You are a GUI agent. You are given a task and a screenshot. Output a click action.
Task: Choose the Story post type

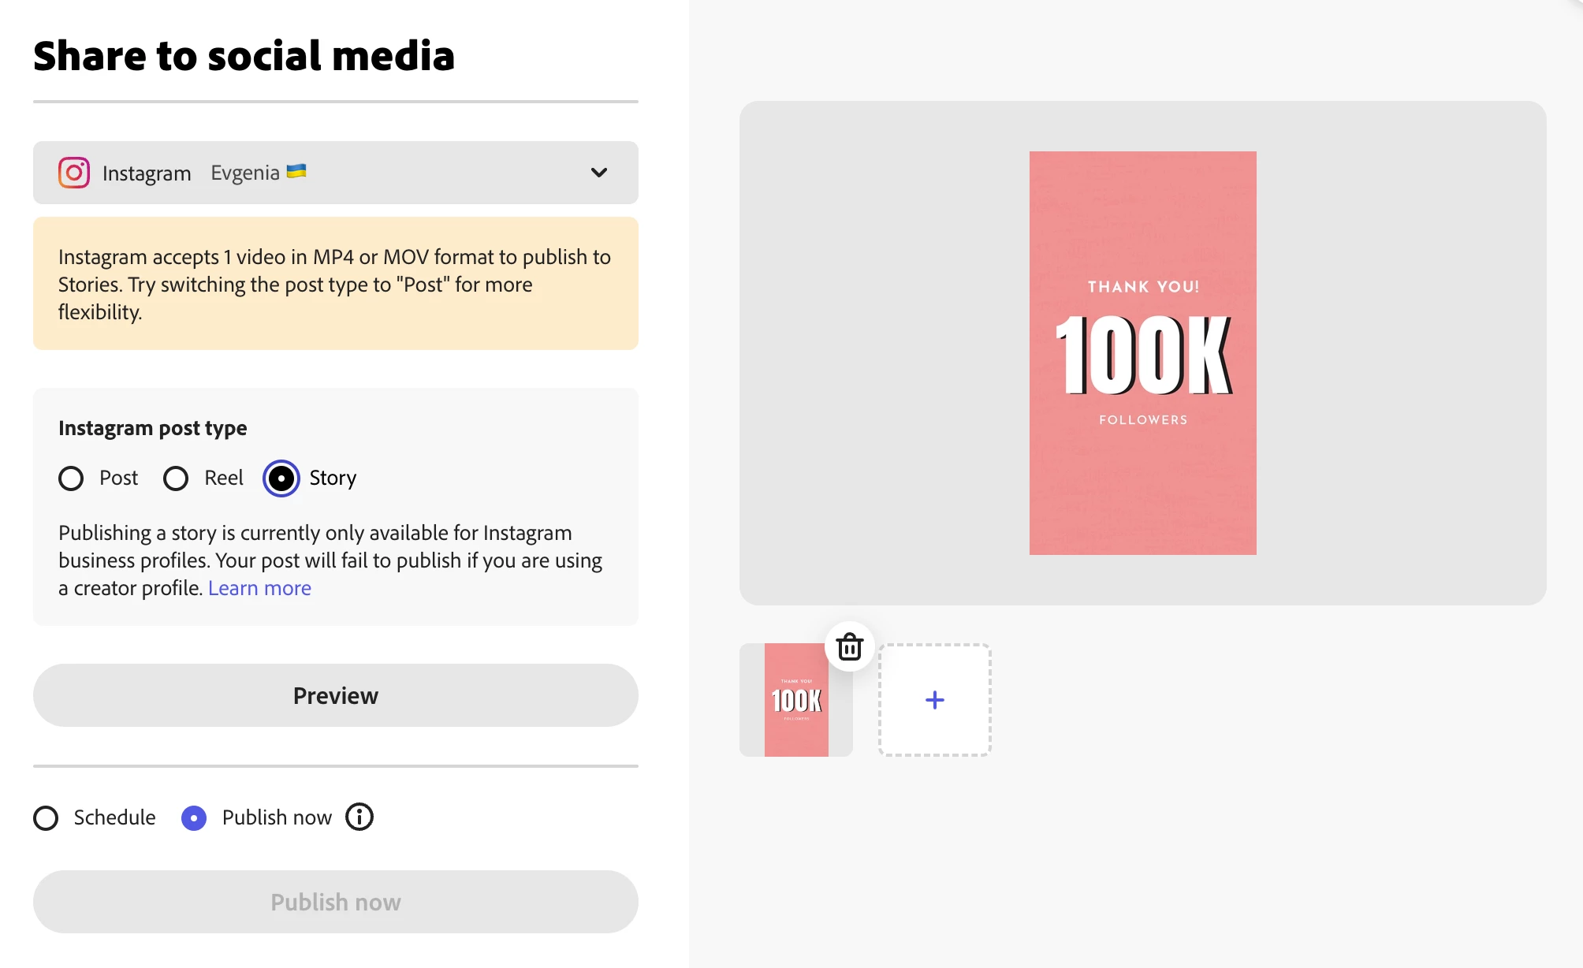pos(281,478)
